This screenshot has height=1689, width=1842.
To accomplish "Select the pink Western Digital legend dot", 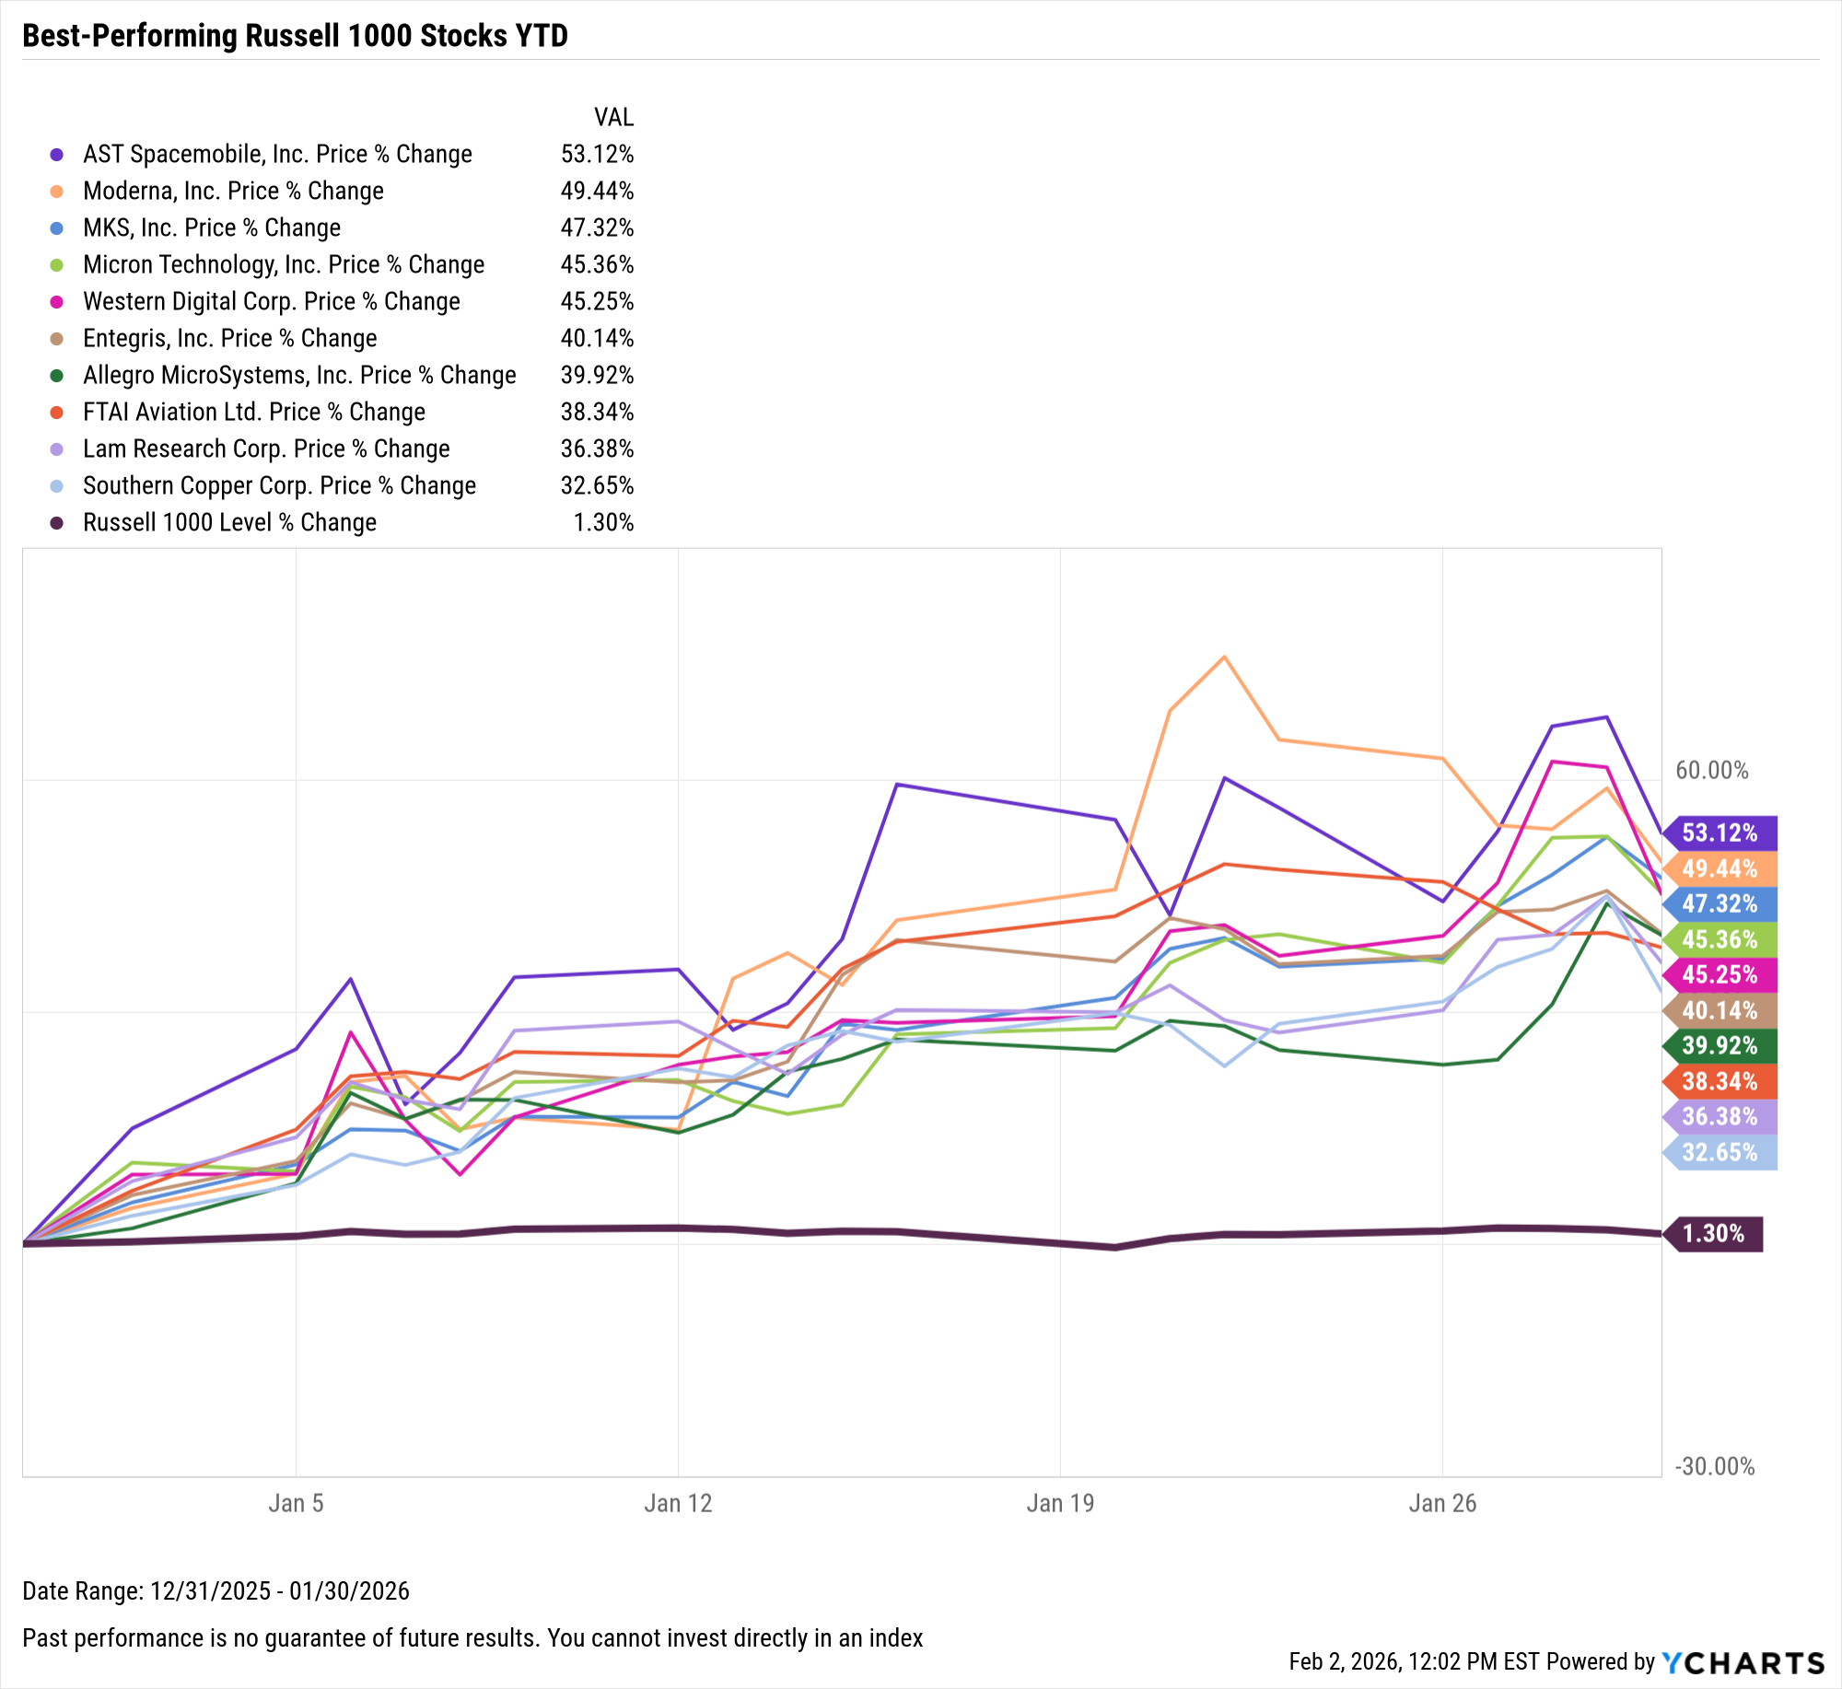I will point(57,302).
